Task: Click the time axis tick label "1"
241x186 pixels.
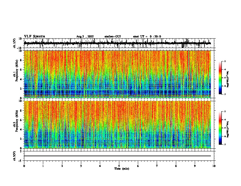Action: (x=43, y=166)
